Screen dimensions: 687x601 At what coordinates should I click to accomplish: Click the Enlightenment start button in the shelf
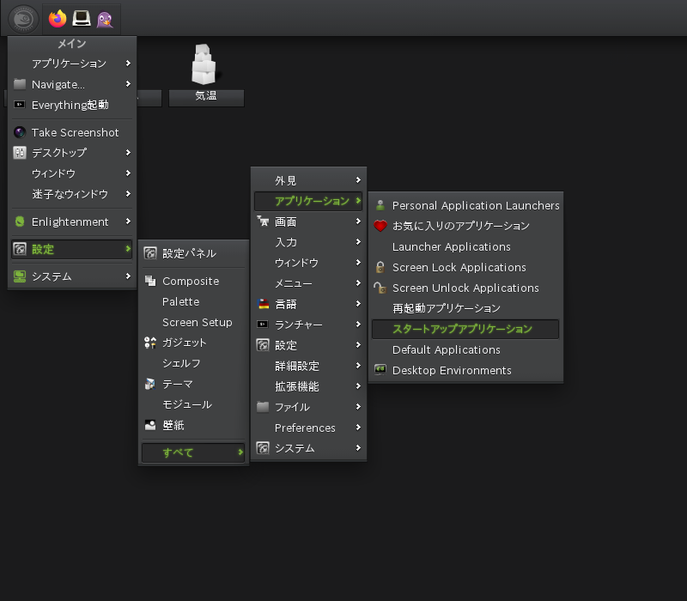24,19
